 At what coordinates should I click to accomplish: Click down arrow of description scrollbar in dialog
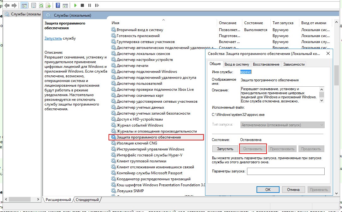[321, 101]
